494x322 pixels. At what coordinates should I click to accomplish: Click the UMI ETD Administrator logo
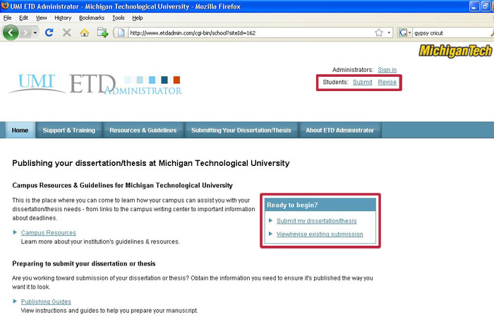(x=96, y=83)
